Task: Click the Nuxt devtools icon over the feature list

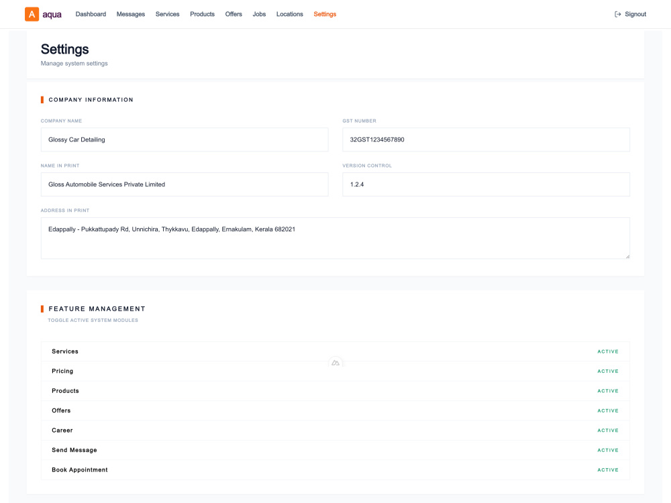Action: pos(335,363)
